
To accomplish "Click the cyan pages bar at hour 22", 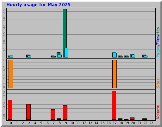I will 146,57.
